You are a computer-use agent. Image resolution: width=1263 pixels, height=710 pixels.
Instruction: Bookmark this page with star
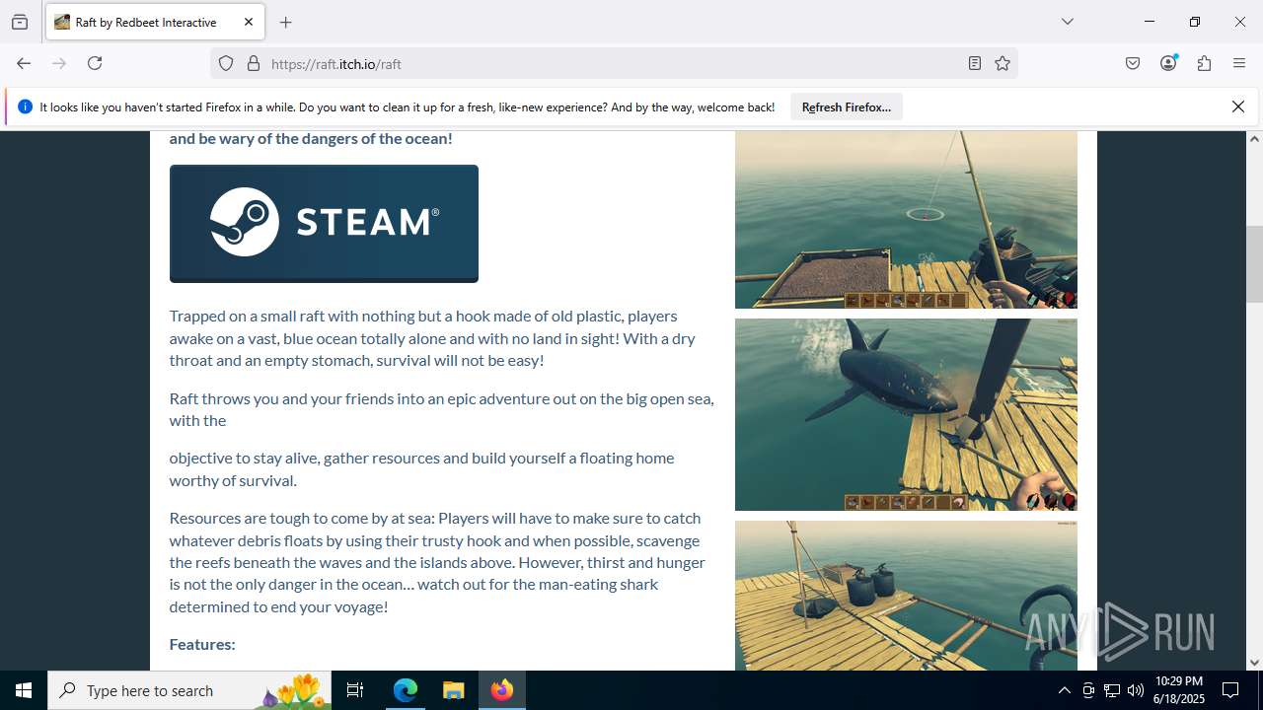[x=1003, y=63]
